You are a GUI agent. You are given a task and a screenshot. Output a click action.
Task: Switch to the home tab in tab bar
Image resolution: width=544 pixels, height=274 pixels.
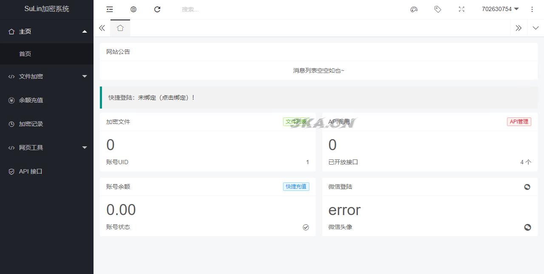(x=120, y=28)
